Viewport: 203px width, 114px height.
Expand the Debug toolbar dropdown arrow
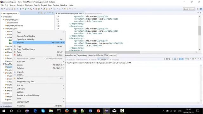(23, 9)
